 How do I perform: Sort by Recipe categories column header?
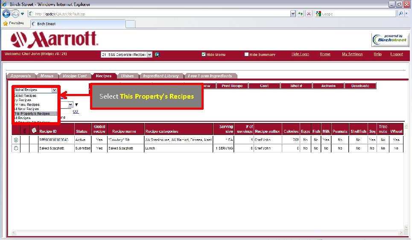click(162, 131)
